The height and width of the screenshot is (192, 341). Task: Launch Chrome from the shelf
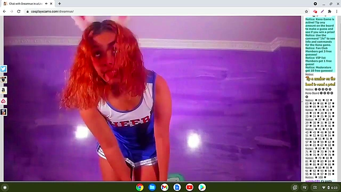140,187
